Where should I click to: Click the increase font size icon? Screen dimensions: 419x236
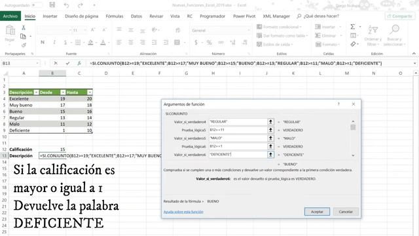pos(93,30)
